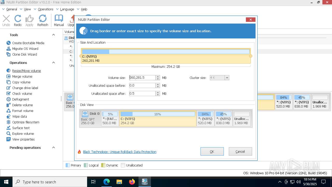Select 838.0 MB NTFS partition in dialog Disk View
Screen dimensions: 332x187
pyautogui.click(x=223, y=118)
